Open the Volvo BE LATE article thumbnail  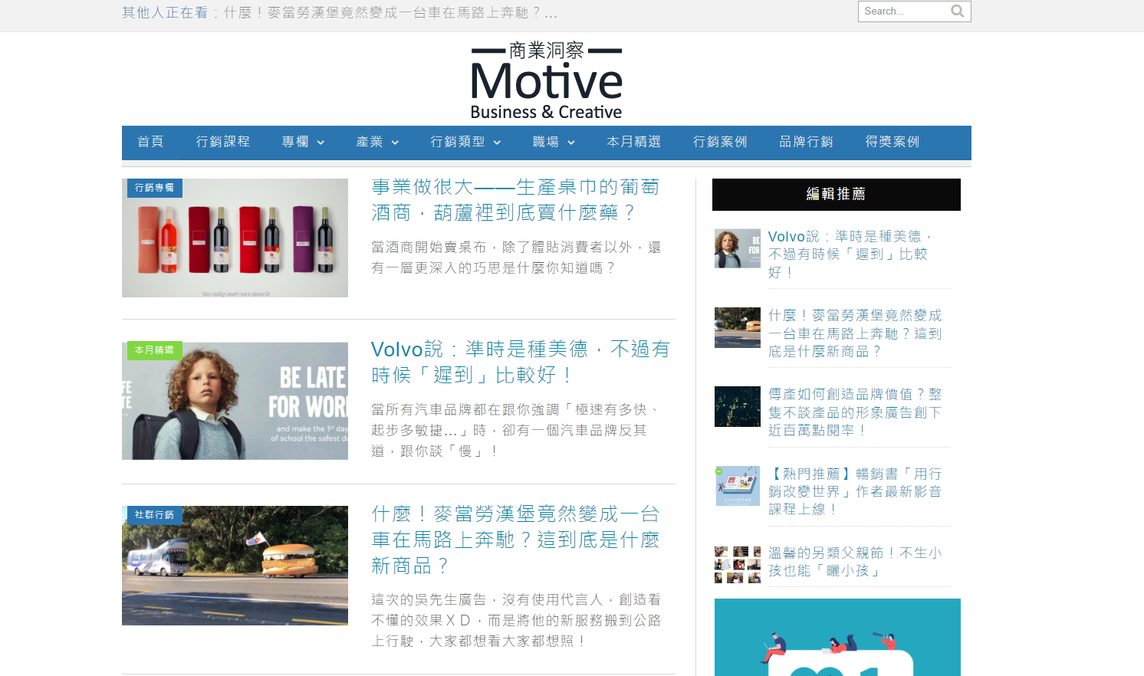pyautogui.click(x=235, y=401)
